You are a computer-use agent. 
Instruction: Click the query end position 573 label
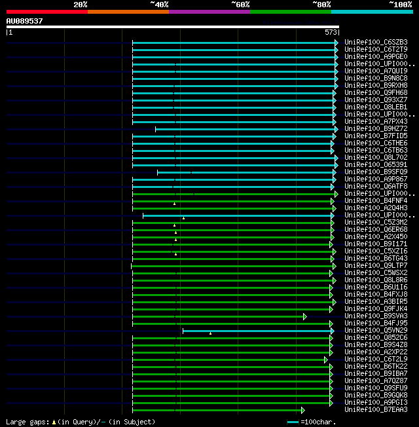click(331, 32)
